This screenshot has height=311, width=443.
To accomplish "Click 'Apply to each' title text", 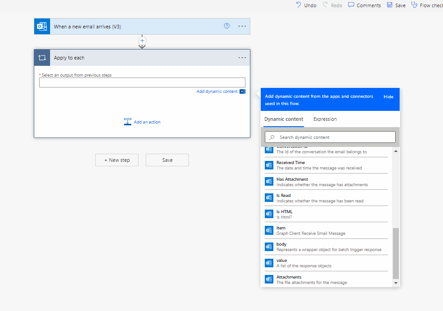I will pyautogui.click(x=69, y=58).
